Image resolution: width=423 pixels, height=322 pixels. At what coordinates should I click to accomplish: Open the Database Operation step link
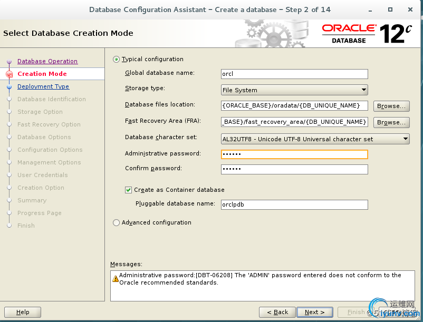point(47,61)
